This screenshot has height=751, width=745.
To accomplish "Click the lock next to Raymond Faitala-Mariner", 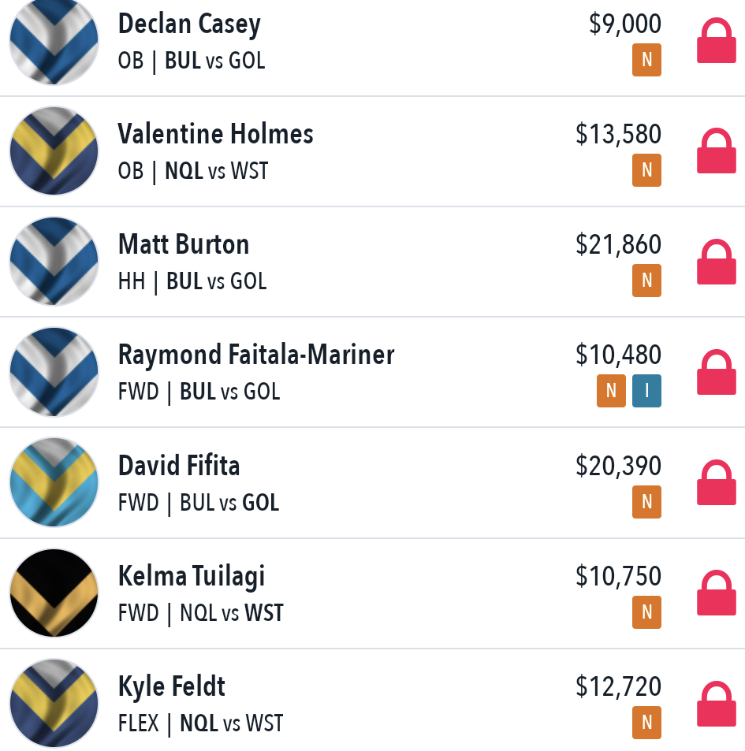I will (x=717, y=372).
